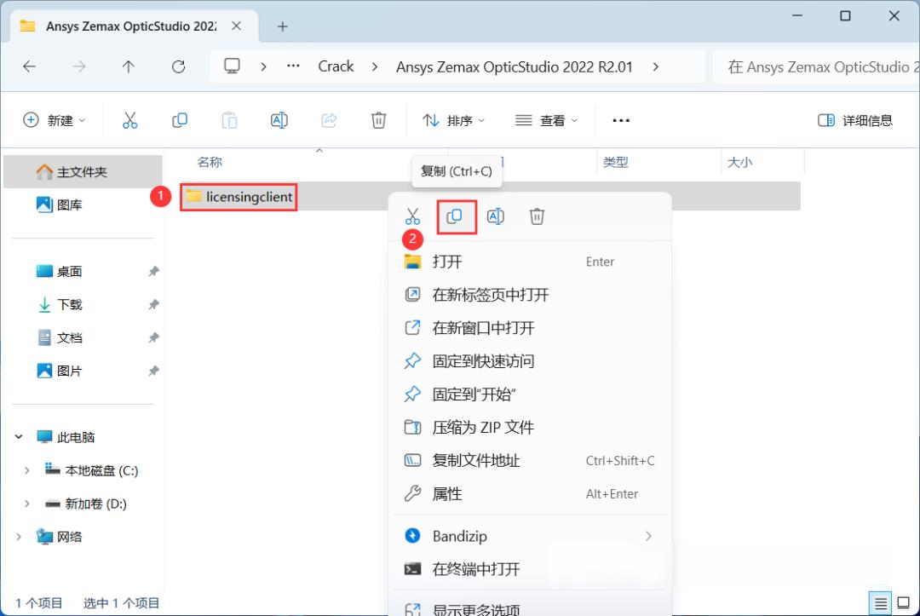The width and height of the screenshot is (920, 616).
Task: Choose 固定到"开始"
Action: pos(530,394)
